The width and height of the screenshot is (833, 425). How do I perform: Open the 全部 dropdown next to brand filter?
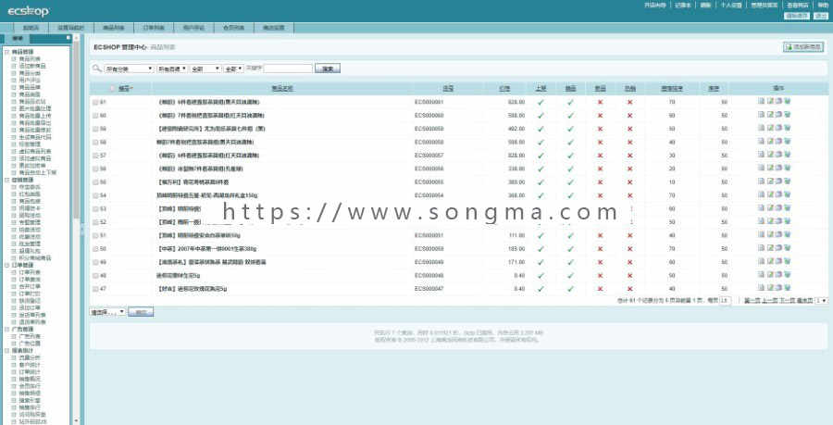(x=205, y=69)
